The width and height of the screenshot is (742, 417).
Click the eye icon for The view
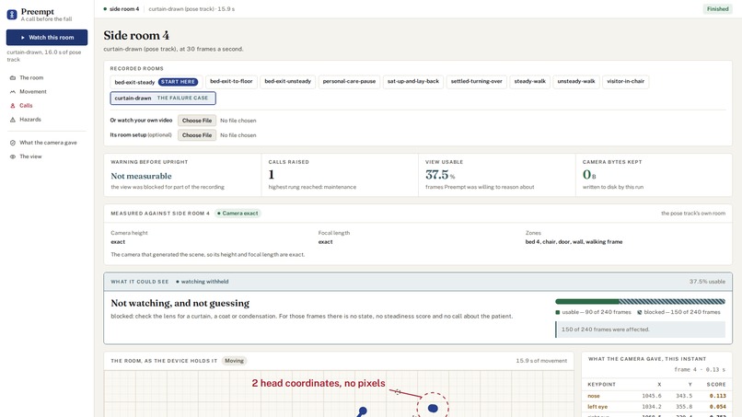pyautogui.click(x=13, y=156)
